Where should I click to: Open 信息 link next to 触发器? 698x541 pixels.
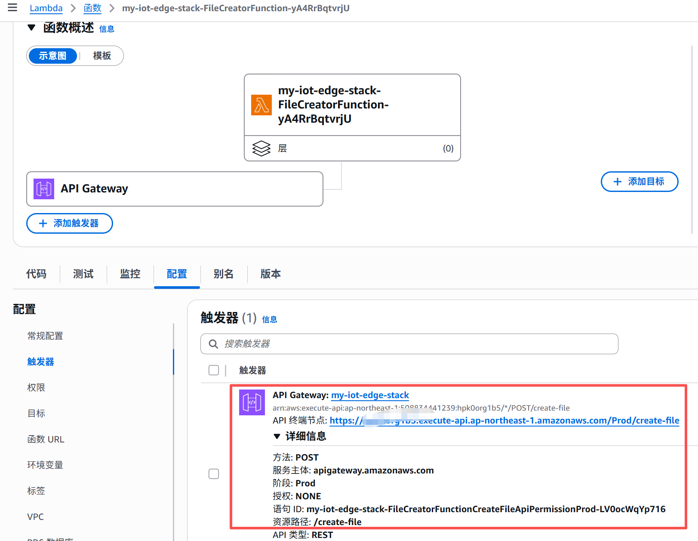tap(270, 319)
